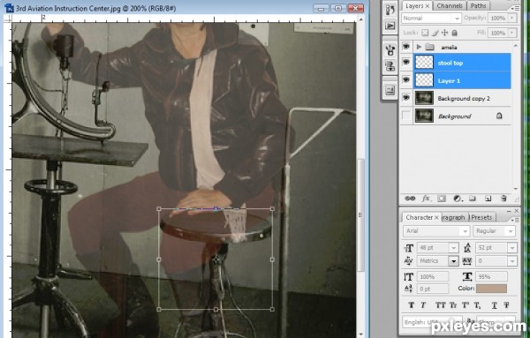Click the document vertical scrollbar thumb
Screen dimensions: 530x338
coord(361,215)
